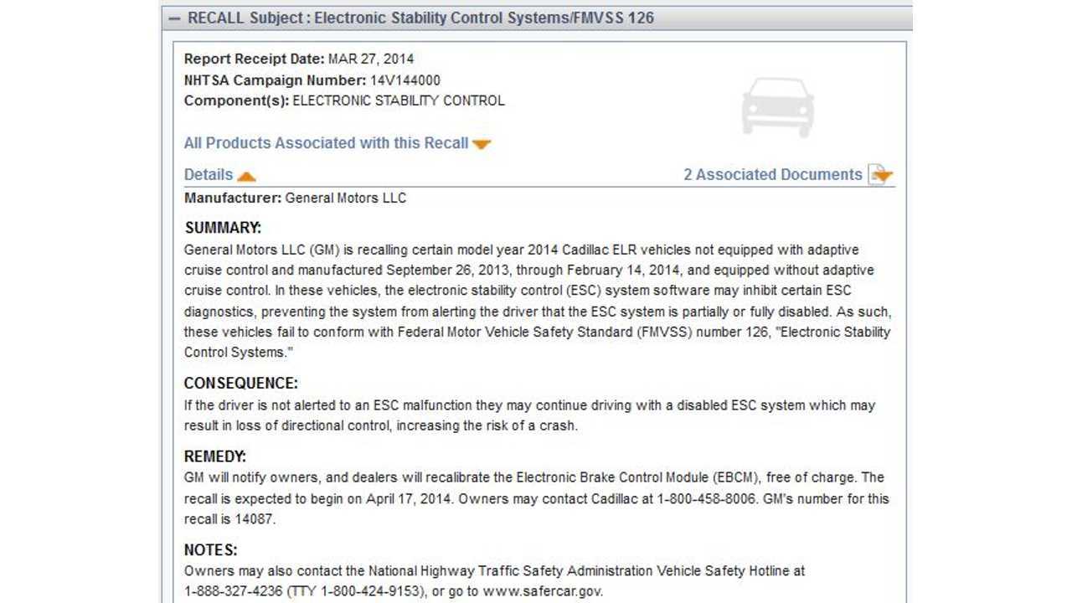Click the manufacturer name General Motors LLC
The height and width of the screenshot is (603, 1072).
(x=346, y=198)
